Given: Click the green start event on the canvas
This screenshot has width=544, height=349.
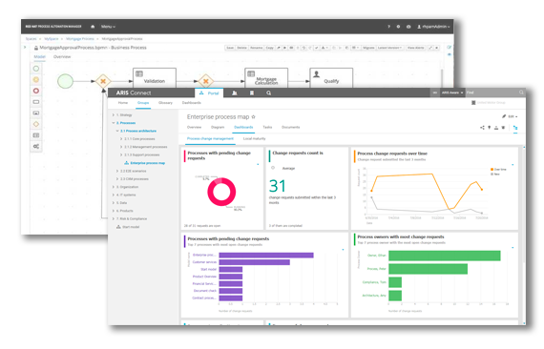Looking at the screenshot, I should point(65,81).
